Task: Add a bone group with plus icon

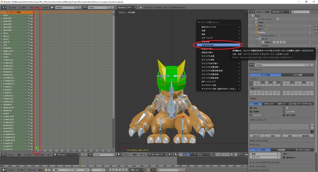Action: [x=312, y=125]
